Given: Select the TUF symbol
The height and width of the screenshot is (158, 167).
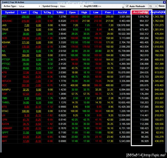Looking at the screenshot, I should click(4, 77).
